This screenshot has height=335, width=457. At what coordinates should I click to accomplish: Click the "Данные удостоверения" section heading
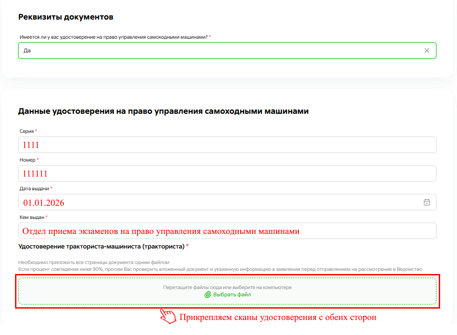tap(163, 111)
